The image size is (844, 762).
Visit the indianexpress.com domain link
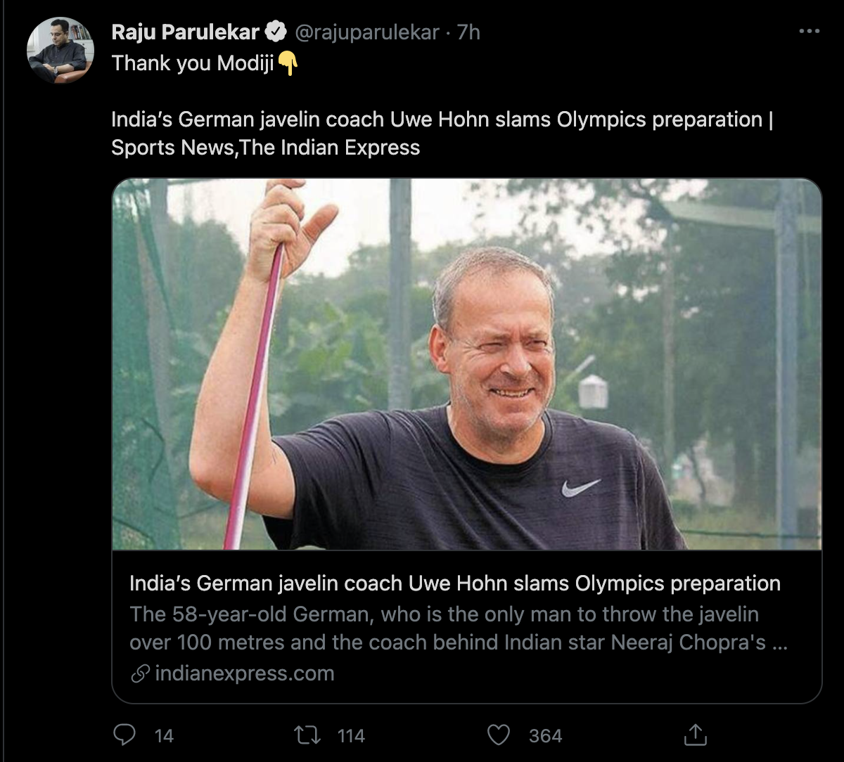click(245, 673)
